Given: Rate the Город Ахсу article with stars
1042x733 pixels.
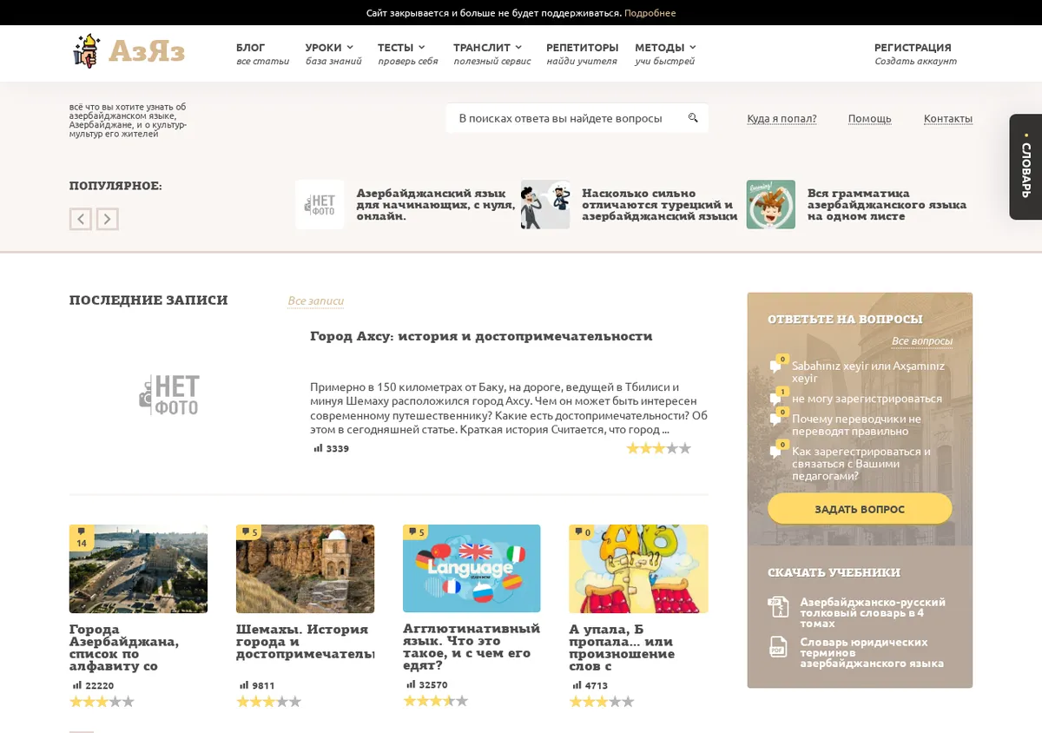Looking at the screenshot, I should click(x=659, y=448).
